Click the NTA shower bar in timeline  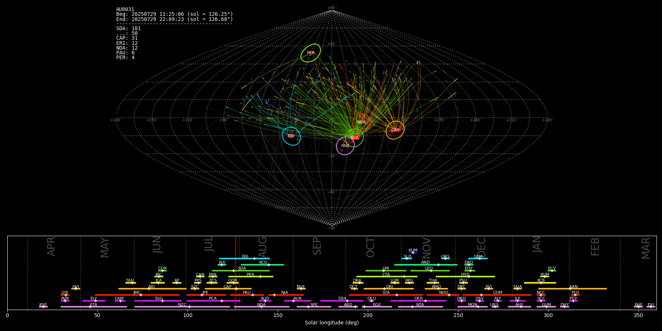coord(420,307)
